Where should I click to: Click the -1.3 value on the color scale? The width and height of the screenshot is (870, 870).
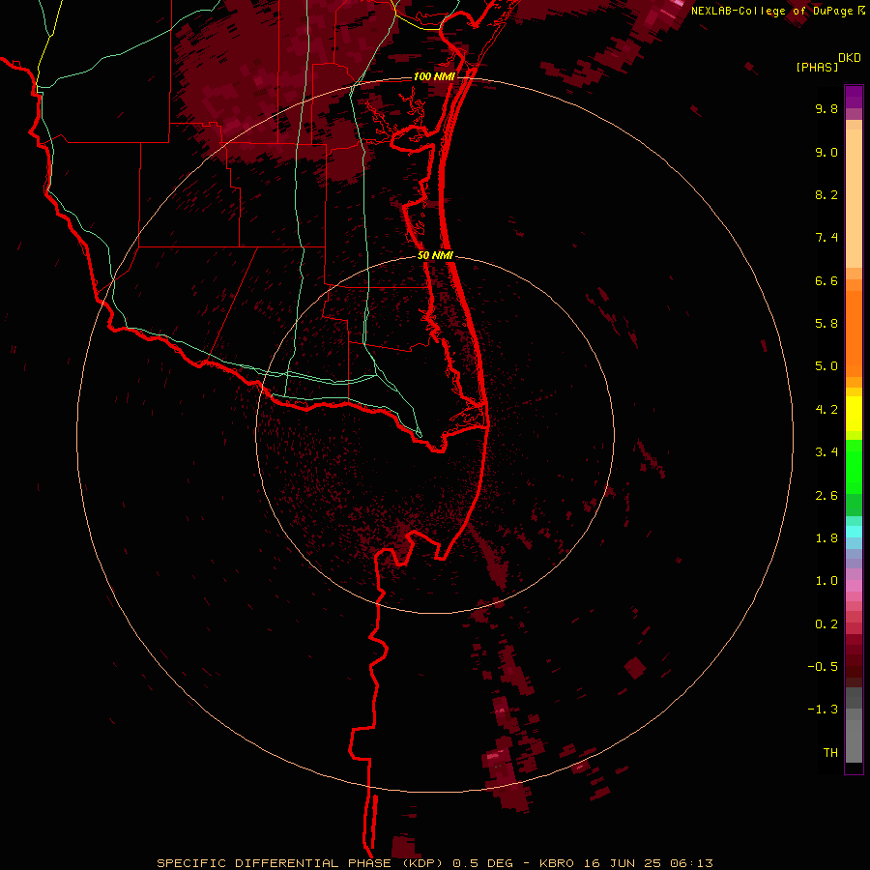823,710
